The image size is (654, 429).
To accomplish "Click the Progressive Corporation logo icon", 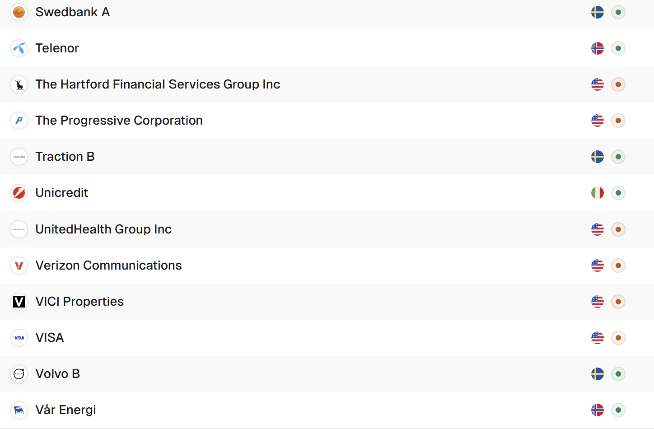I will coord(19,121).
